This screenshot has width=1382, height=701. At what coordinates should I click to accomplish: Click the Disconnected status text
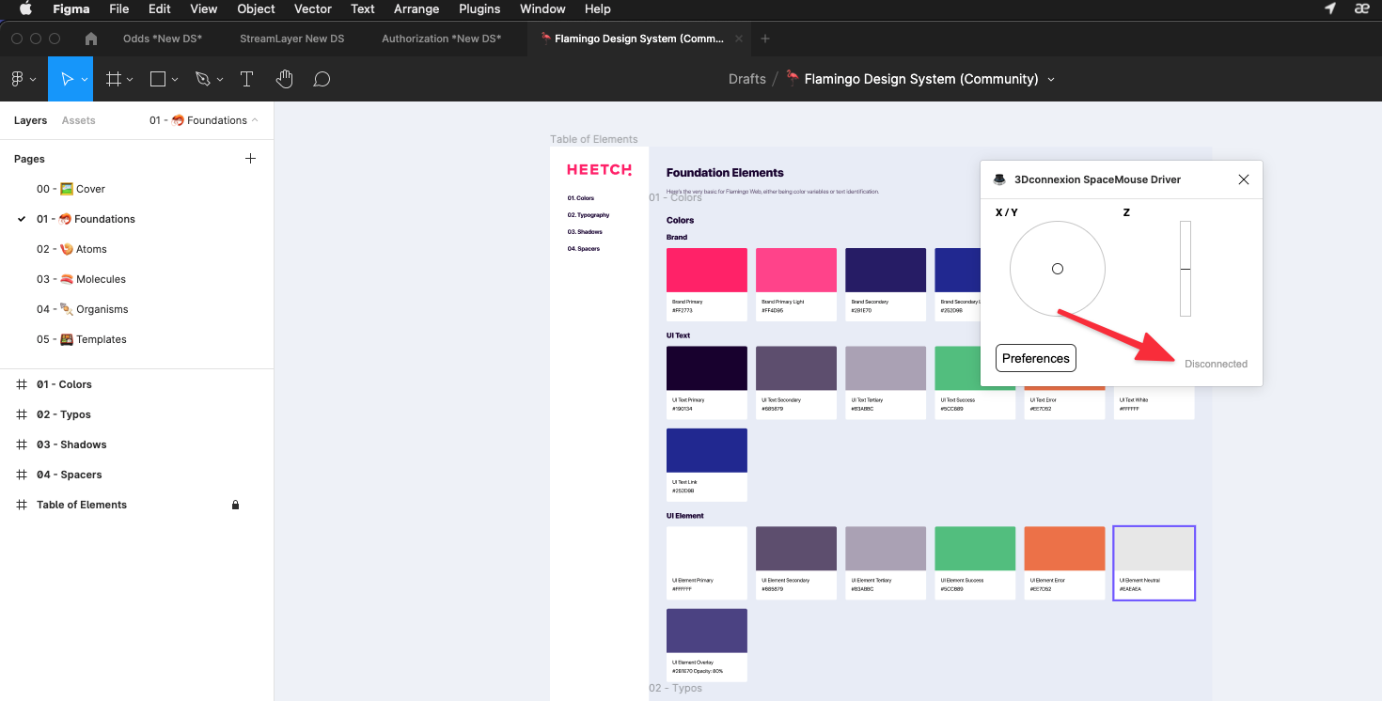pyautogui.click(x=1216, y=364)
